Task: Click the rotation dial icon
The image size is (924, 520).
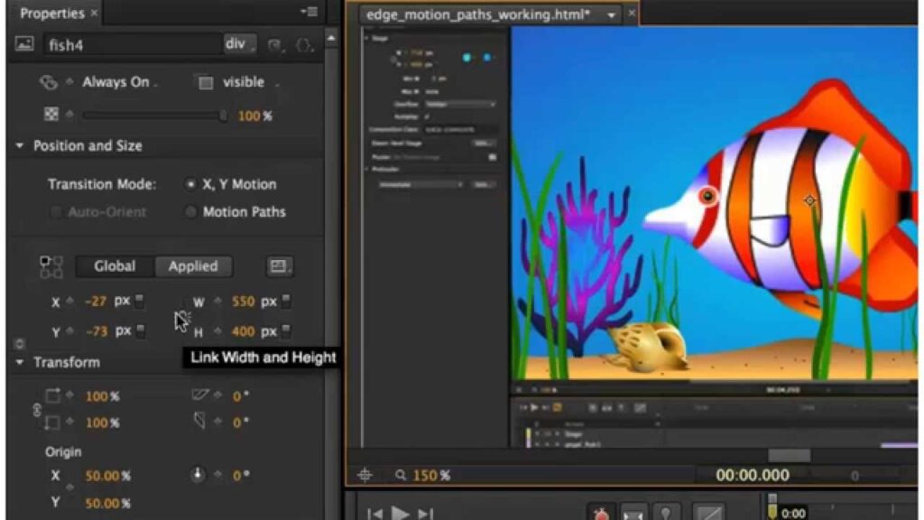Action: click(199, 475)
